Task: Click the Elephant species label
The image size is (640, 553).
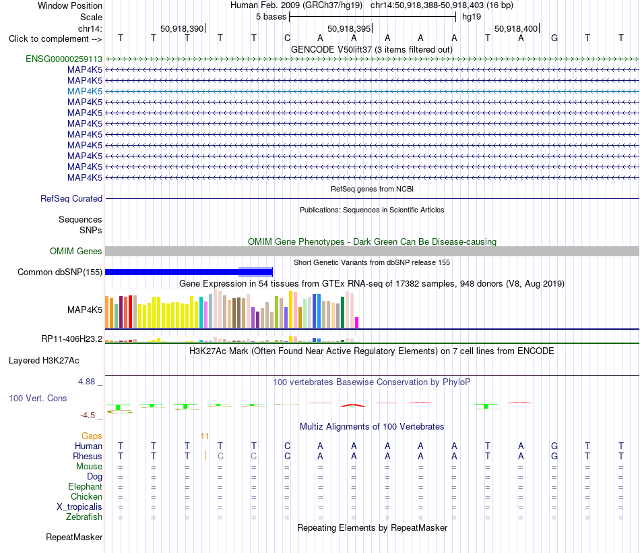Action: pyautogui.click(x=85, y=486)
